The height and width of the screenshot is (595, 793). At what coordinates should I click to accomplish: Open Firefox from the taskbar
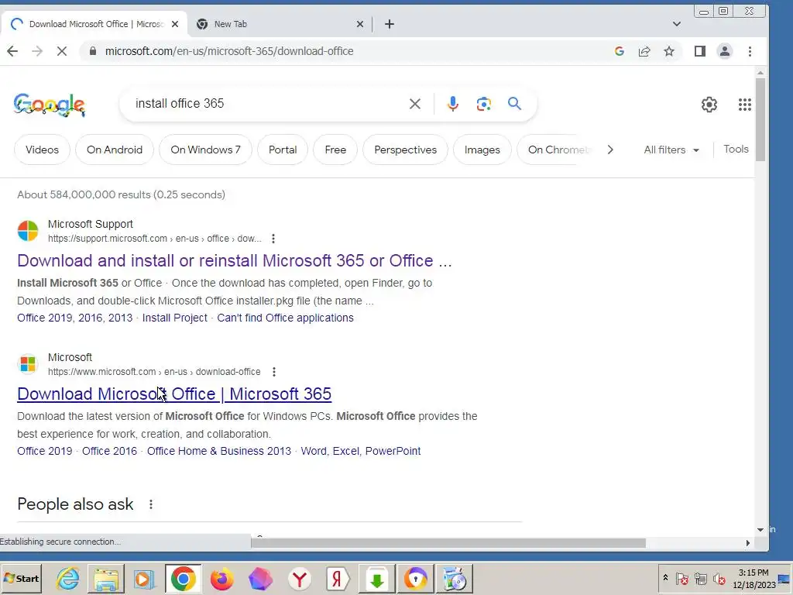[221, 579]
